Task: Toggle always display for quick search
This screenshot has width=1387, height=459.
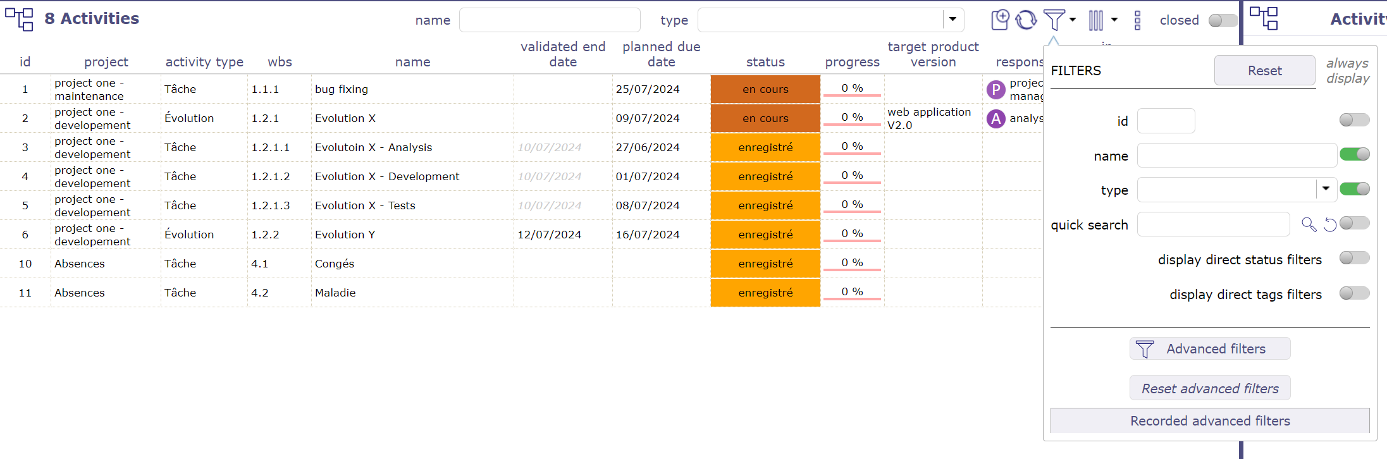Action: coord(1354,223)
